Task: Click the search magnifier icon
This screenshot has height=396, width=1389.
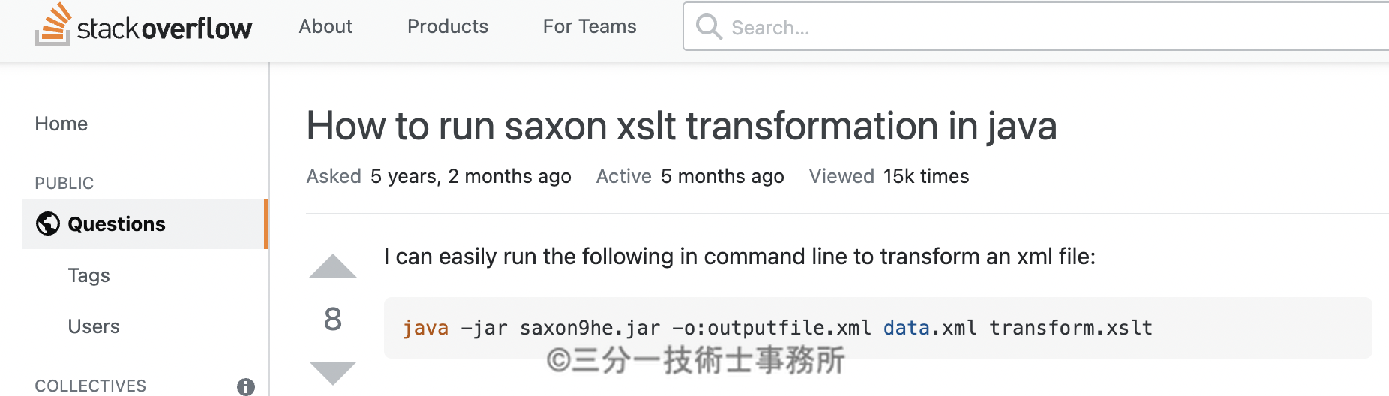Action: pyautogui.click(x=709, y=27)
